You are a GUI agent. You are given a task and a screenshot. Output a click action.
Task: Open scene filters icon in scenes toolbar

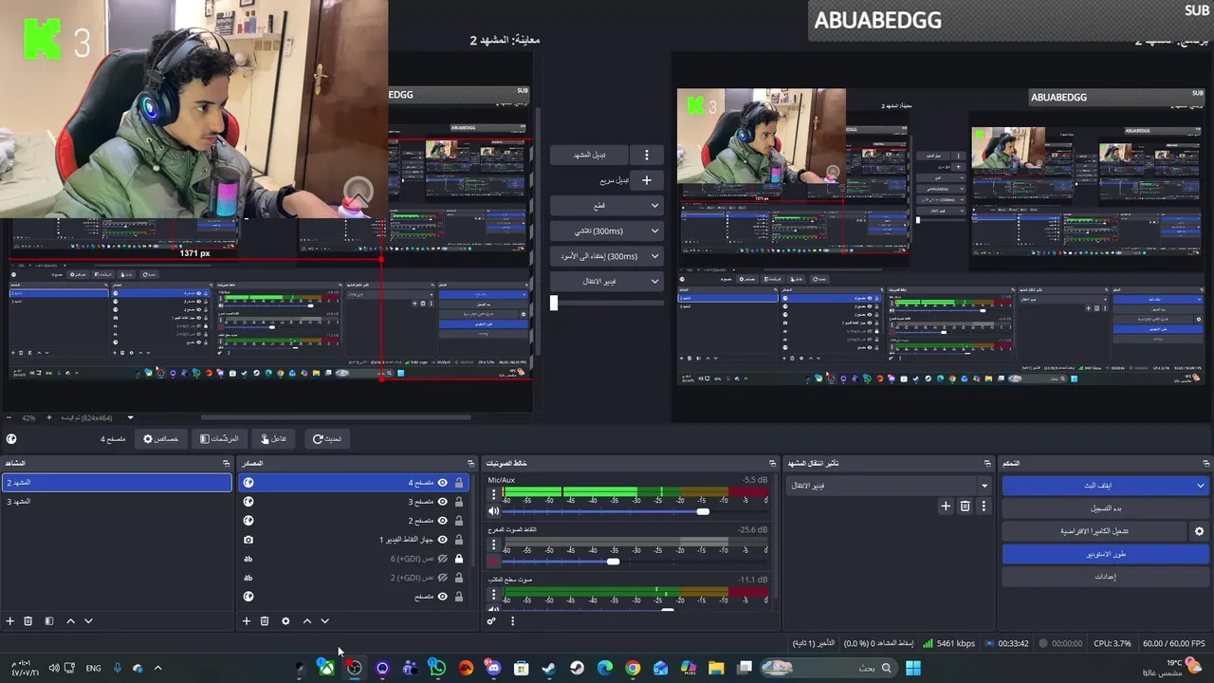(x=49, y=621)
